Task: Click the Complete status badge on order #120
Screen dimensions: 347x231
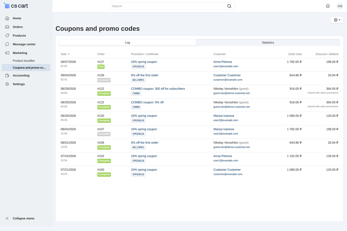Action: coord(104,120)
